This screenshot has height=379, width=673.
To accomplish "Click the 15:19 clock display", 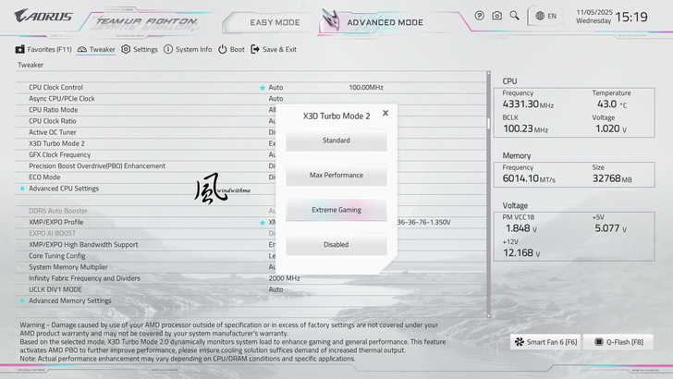I will (630, 18).
